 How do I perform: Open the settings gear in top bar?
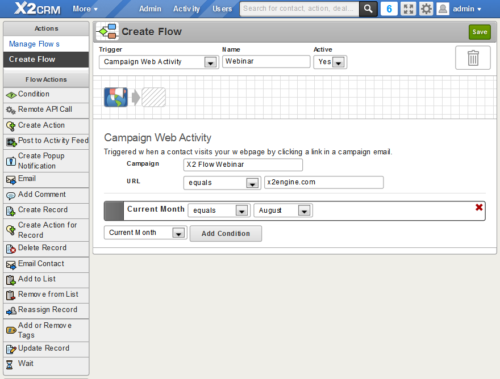pos(426,9)
